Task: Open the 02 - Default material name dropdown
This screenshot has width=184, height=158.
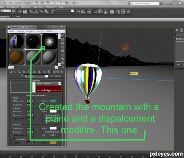Action: click(x=36, y=76)
